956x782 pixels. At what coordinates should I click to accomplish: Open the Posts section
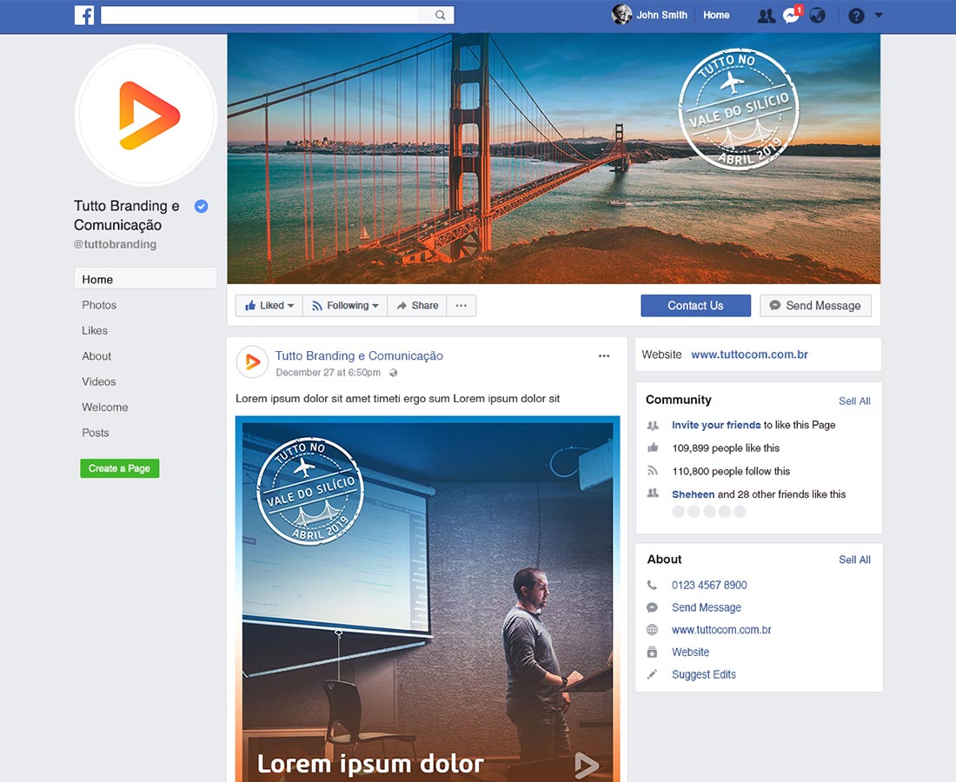click(96, 433)
